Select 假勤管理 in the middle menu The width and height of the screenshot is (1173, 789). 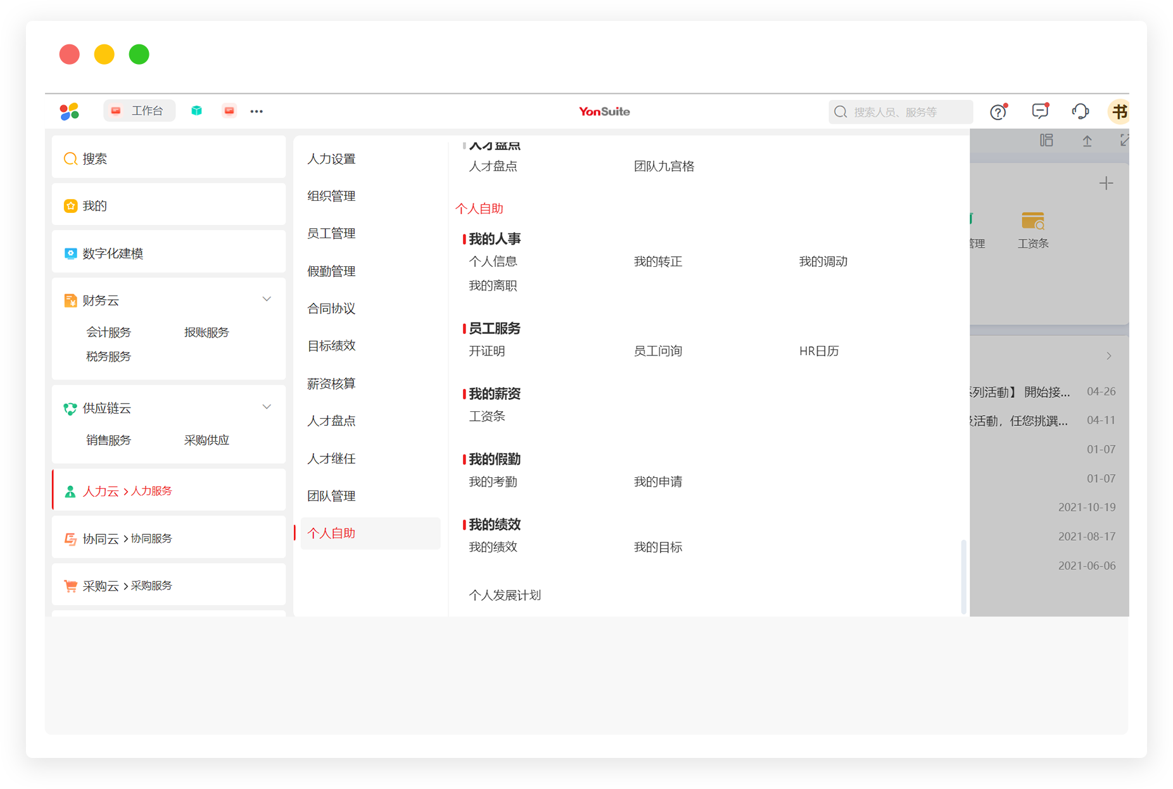pyautogui.click(x=331, y=271)
